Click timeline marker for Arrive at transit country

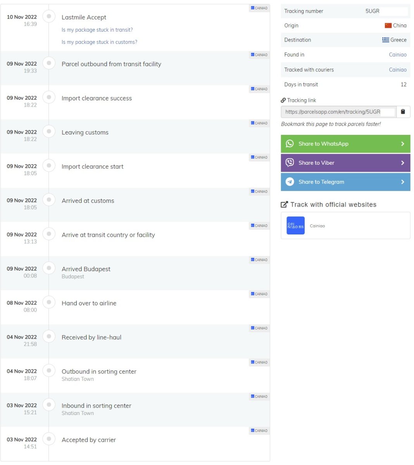49,234
